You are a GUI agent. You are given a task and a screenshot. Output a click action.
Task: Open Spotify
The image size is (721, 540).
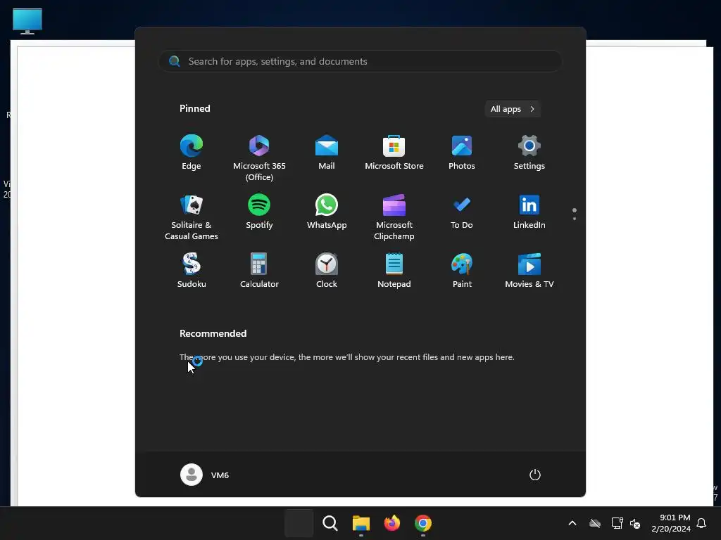(x=259, y=212)
